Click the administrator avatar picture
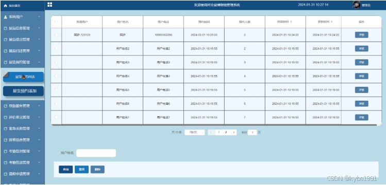Image resolution: width=386 pixels, height=185 pixels. [x=356, y=5]
